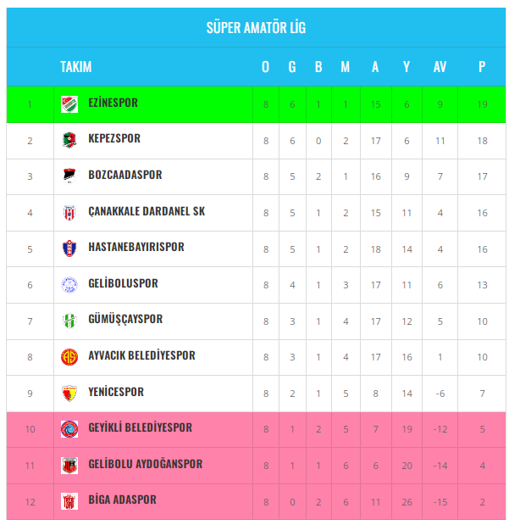Click the Çanakkale Dardanel SK crest
The image size is (520, 525).
[69, 212]
